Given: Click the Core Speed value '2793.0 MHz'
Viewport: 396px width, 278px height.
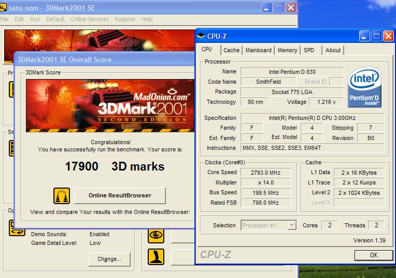Looking at the screenshot, I should tap(265, 173).
